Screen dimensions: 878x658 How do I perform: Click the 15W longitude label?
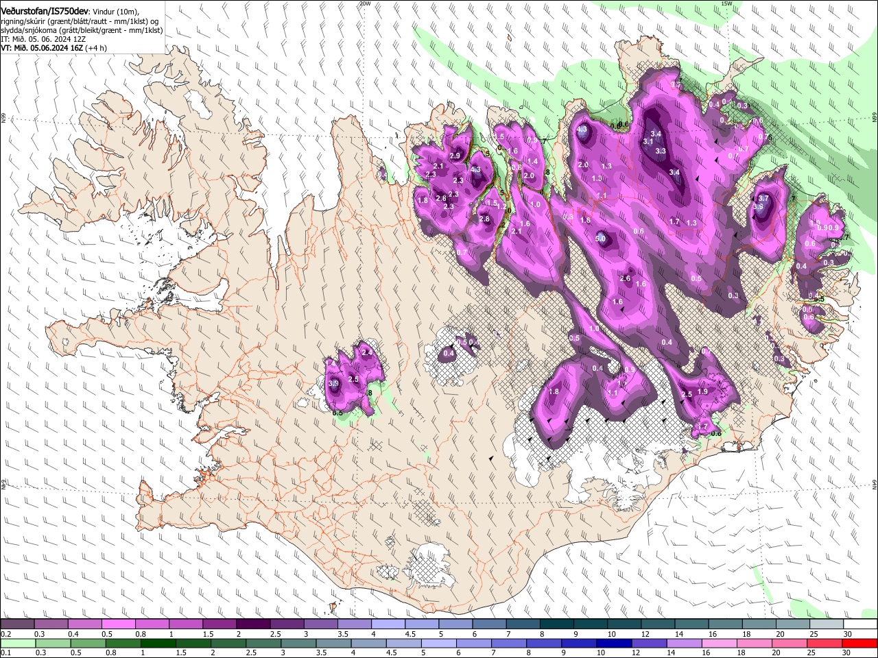tap(726, 3)
